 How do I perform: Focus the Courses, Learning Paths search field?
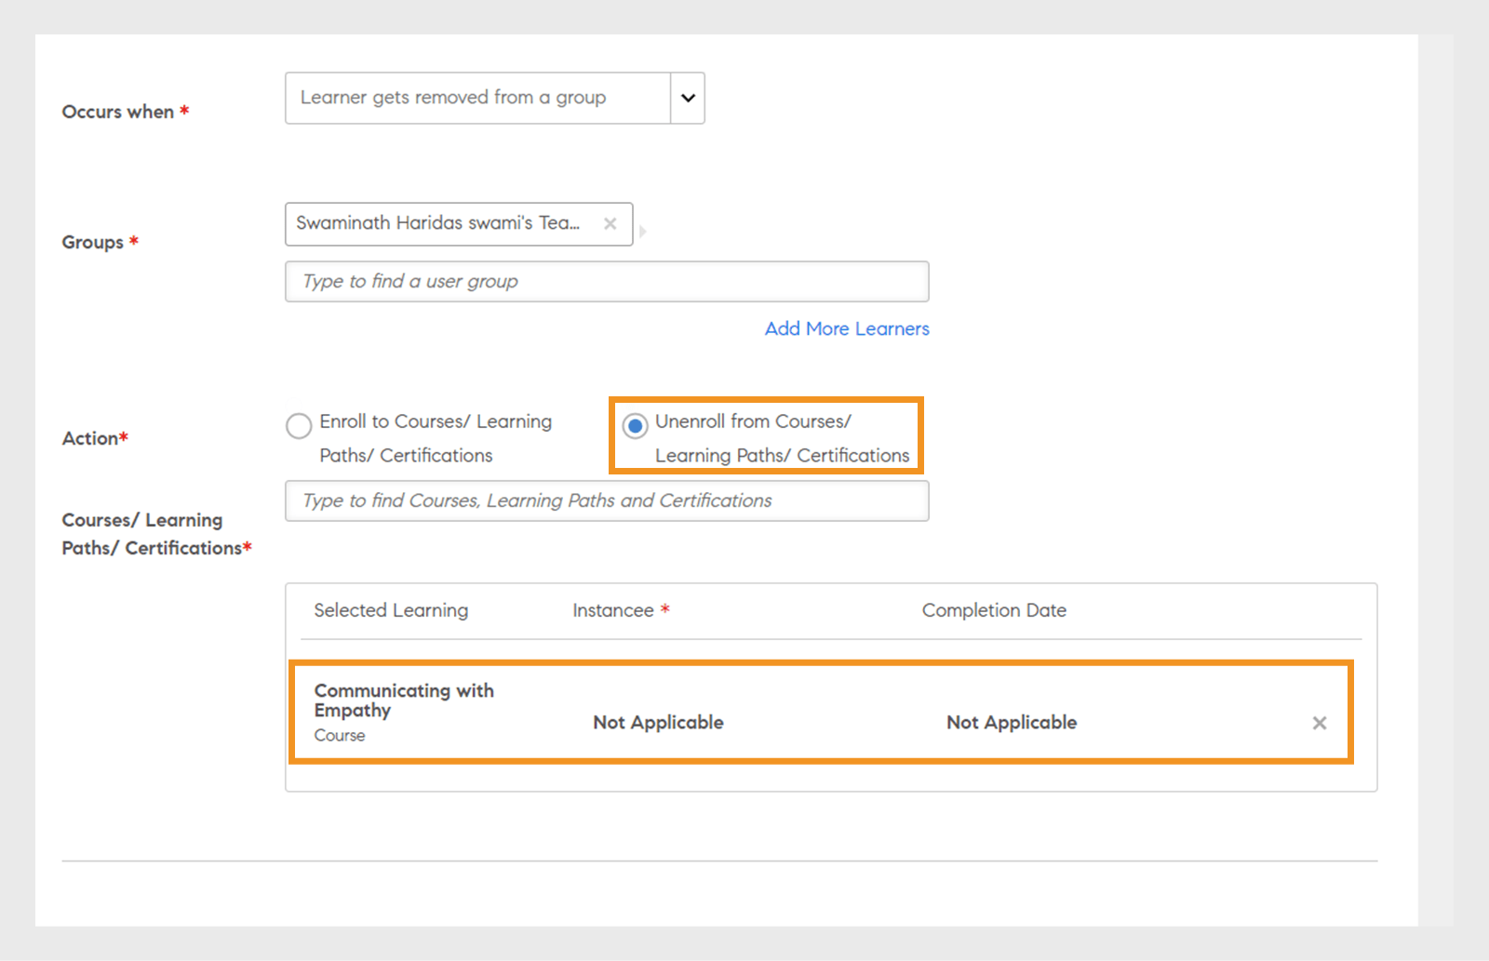[607, 501]
